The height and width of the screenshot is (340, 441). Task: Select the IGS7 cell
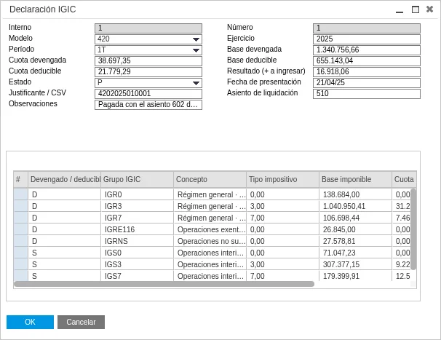click(x=138, y=276)
